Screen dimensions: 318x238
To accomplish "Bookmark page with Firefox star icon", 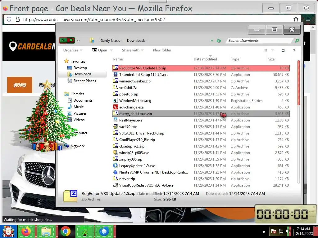I will pyautogui.click(x=296, y=19).
